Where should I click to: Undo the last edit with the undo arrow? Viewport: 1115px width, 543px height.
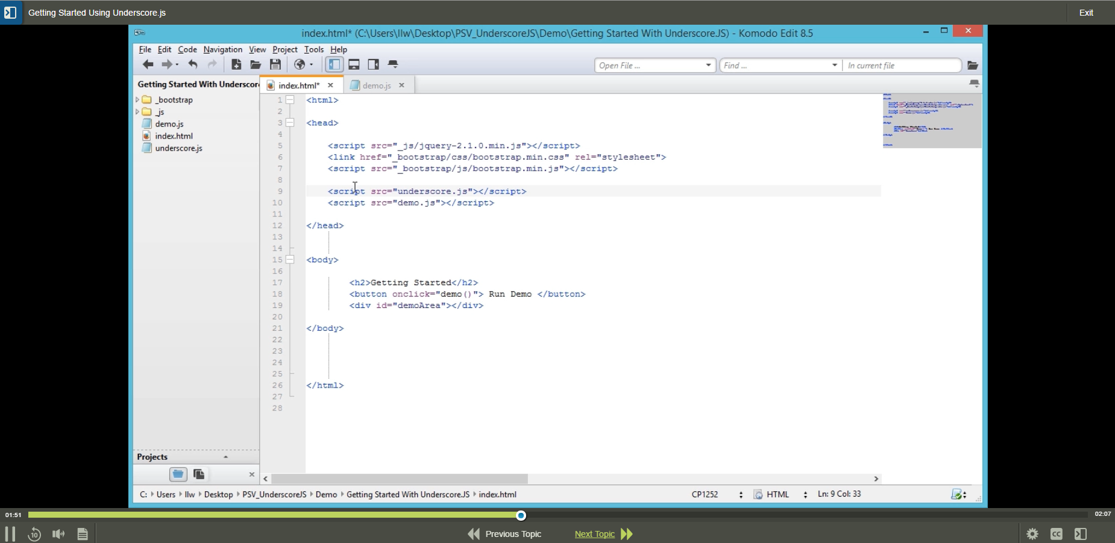coord(192,64)
